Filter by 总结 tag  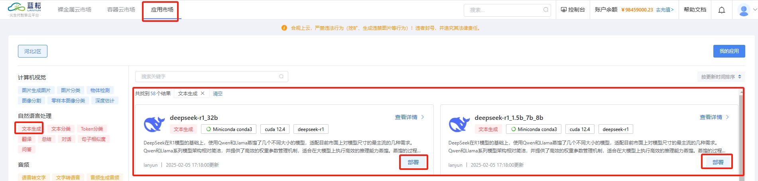pos(47,139)
